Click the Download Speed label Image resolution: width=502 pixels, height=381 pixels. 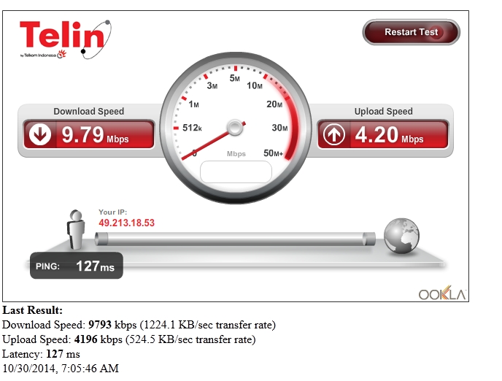[89, 112]
